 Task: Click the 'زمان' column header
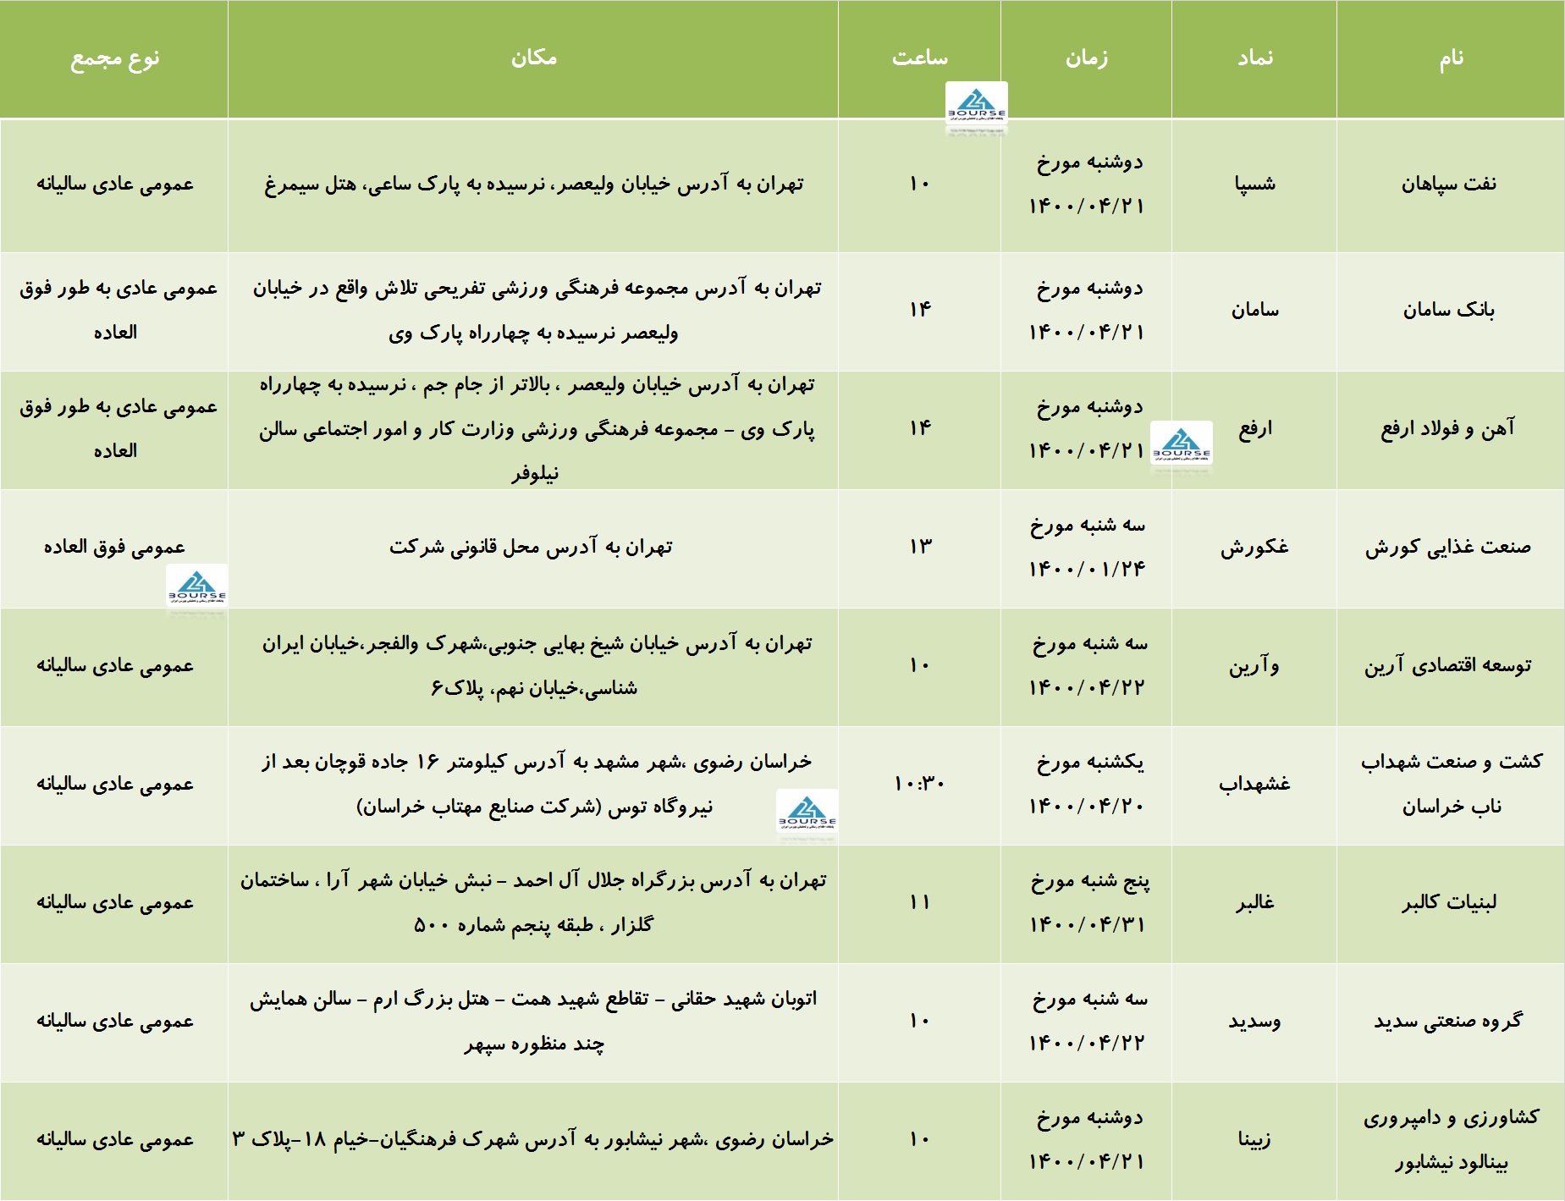point(1086,58)
